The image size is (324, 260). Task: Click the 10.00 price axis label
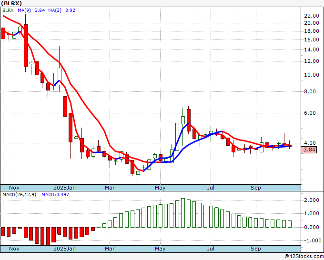coord(312,75)
